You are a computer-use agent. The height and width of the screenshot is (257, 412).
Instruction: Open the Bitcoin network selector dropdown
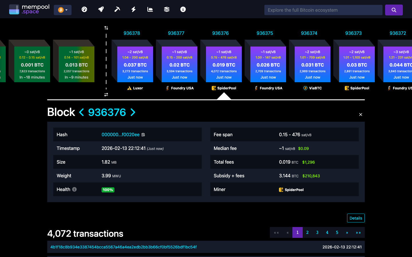62,9
